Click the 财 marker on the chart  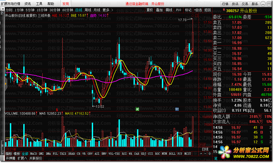(177, 109)
